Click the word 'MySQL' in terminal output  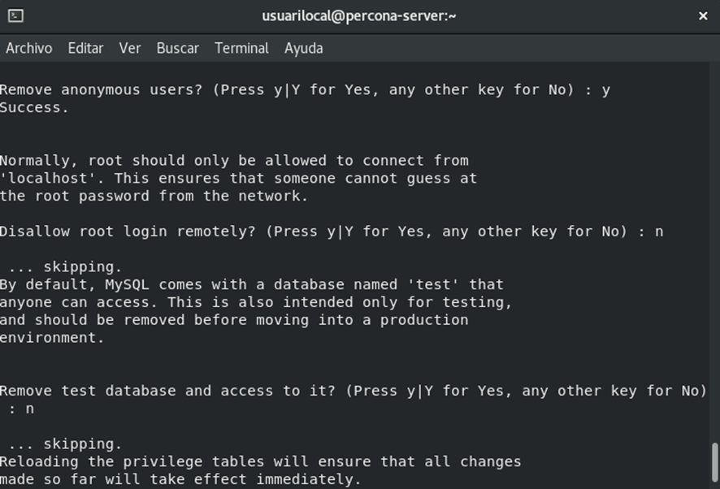[128, 284]
